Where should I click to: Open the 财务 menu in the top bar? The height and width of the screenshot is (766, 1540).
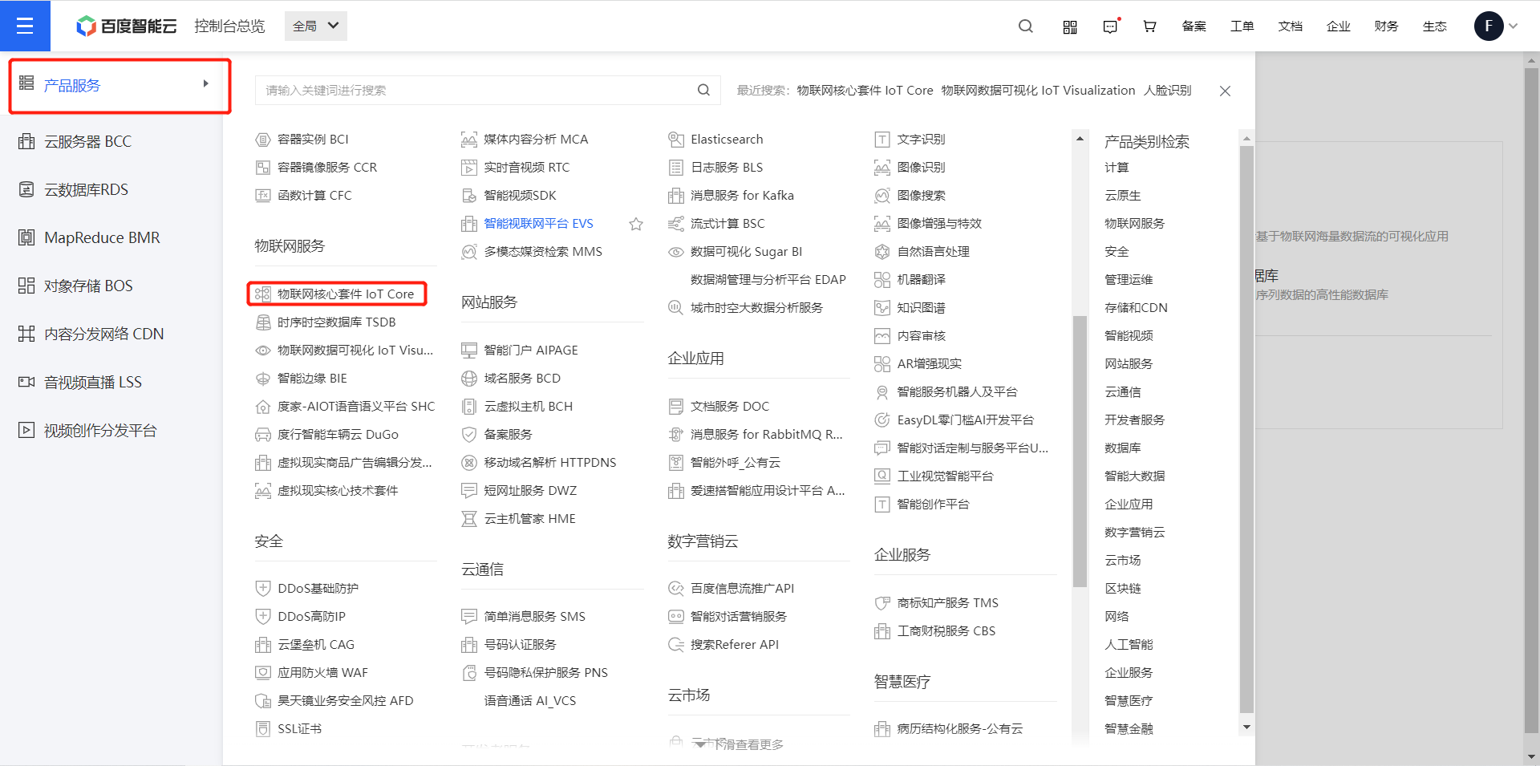[1385, 26]
